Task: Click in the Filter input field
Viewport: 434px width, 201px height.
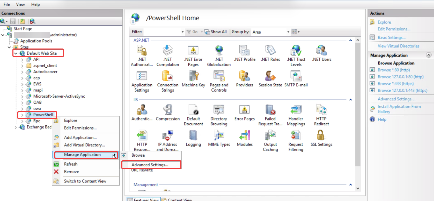Action: click(x=162, y=32)
